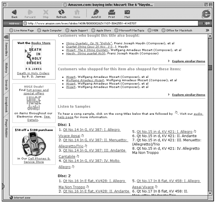Screen dimensions: 216x203
Task: Click the go button beside address
Action: [x=206, y=23]
